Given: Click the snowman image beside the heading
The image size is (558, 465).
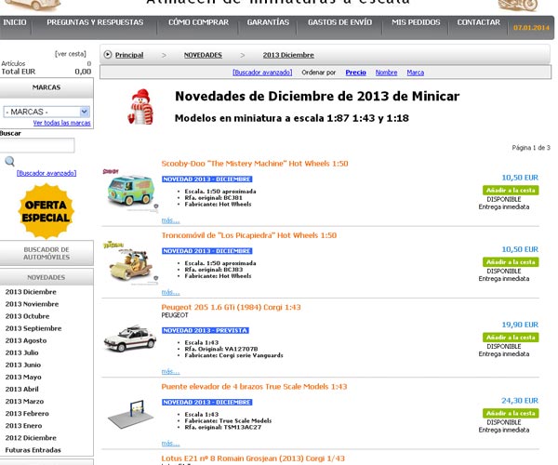Looking at the screenshot, I should coord(141,107).
